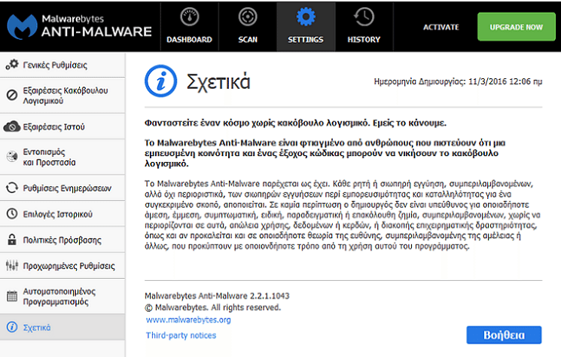The height and width of the screenshot is (357, 561).
Task: Click the cloud icon beside Εξαιρέσεις Ιστού
Action: 12,127
